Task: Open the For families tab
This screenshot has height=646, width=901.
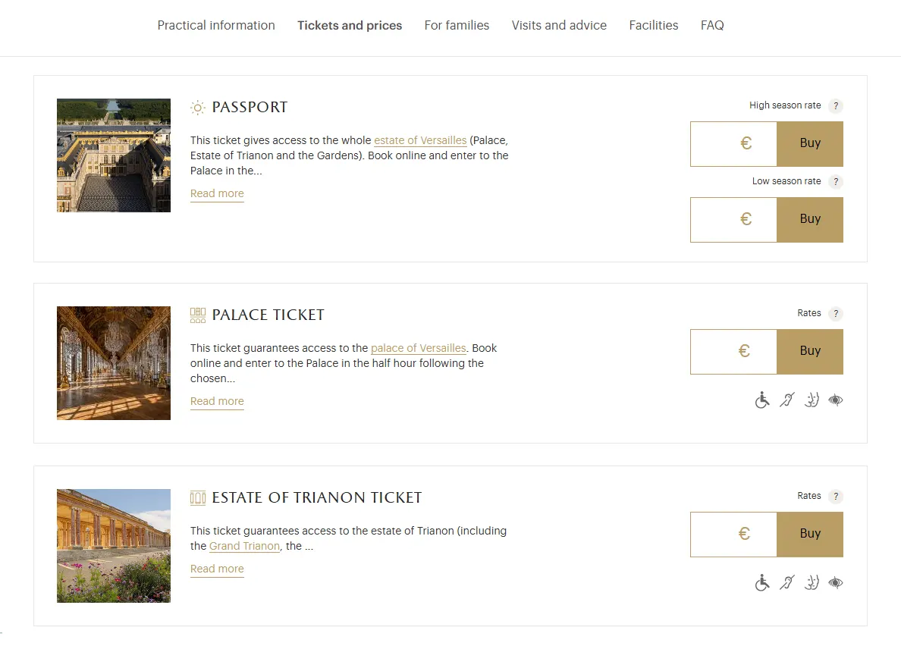Action: [457, 26]
